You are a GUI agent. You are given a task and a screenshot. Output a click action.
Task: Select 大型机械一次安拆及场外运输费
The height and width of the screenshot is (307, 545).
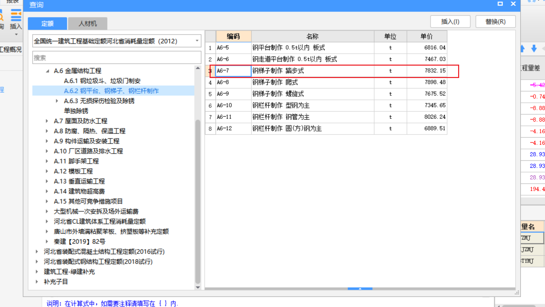96,211
